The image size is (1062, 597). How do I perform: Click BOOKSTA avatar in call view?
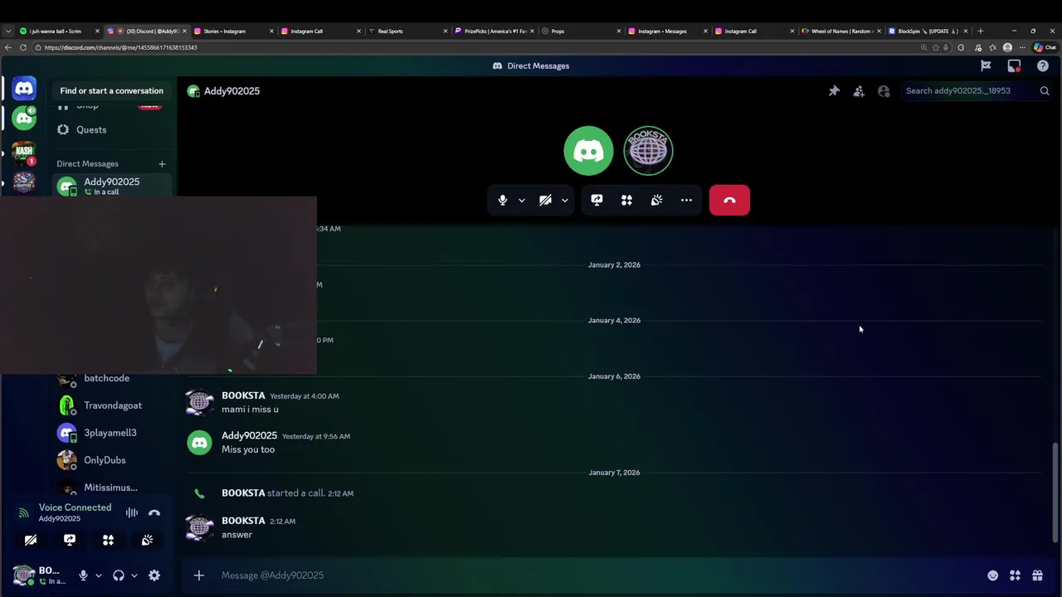[x=648, y=151]
